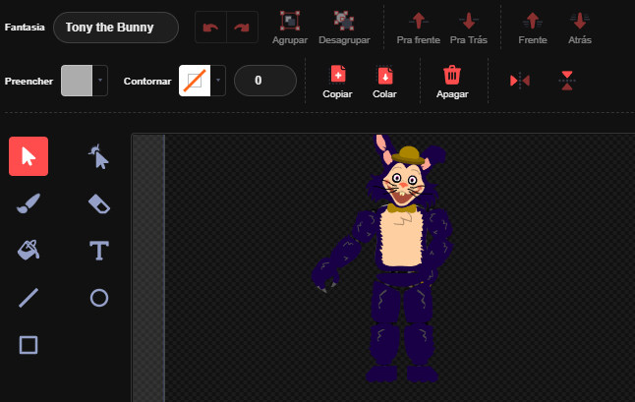Choose the Reshape tool
The width and height of the screenshot is (635, 402).
click(x=99, y=156)
